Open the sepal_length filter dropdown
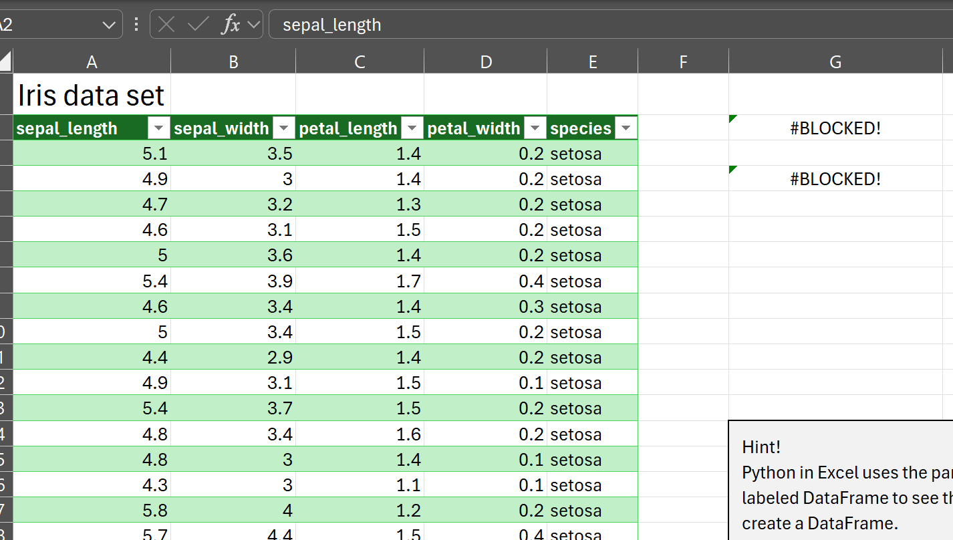The image size is (953, 540). [x=159, y=128]
